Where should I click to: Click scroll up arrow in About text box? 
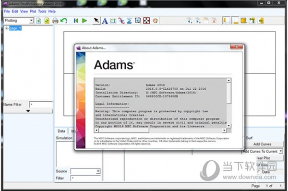click(228, 81)
